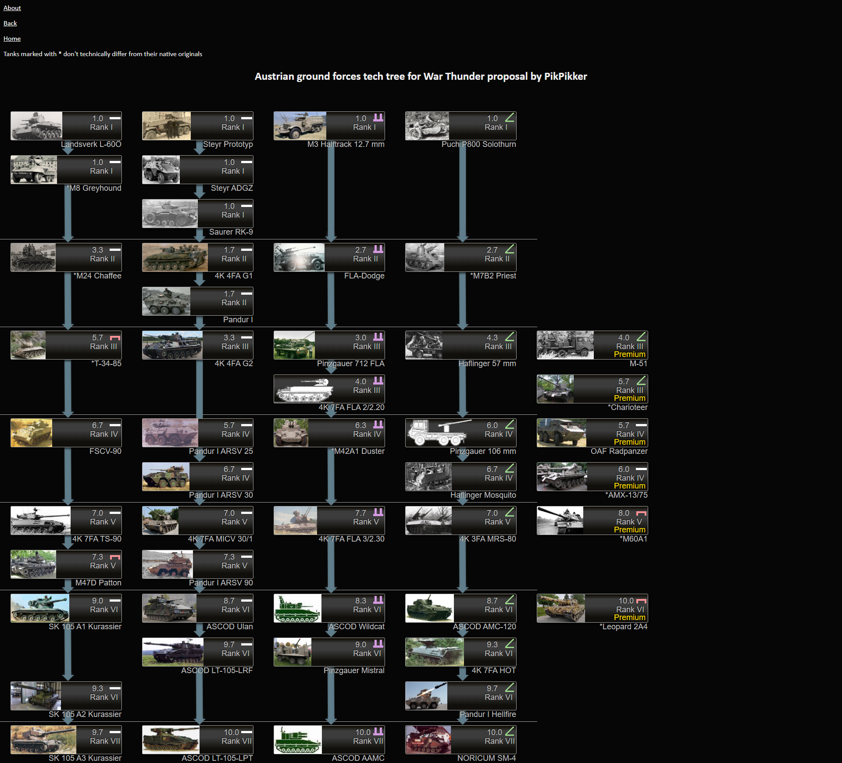Screen dimensions: 842x763
Task: Select the SK 105 A1 Kurassier image
Action: click(40, 608)
